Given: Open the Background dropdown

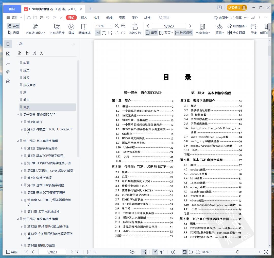Looking at the screenshot, I should point(219,29).
